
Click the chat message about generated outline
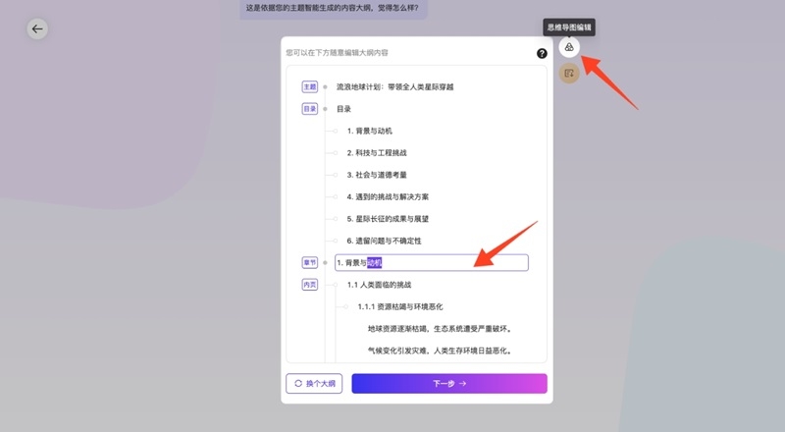tap(333, 8)
